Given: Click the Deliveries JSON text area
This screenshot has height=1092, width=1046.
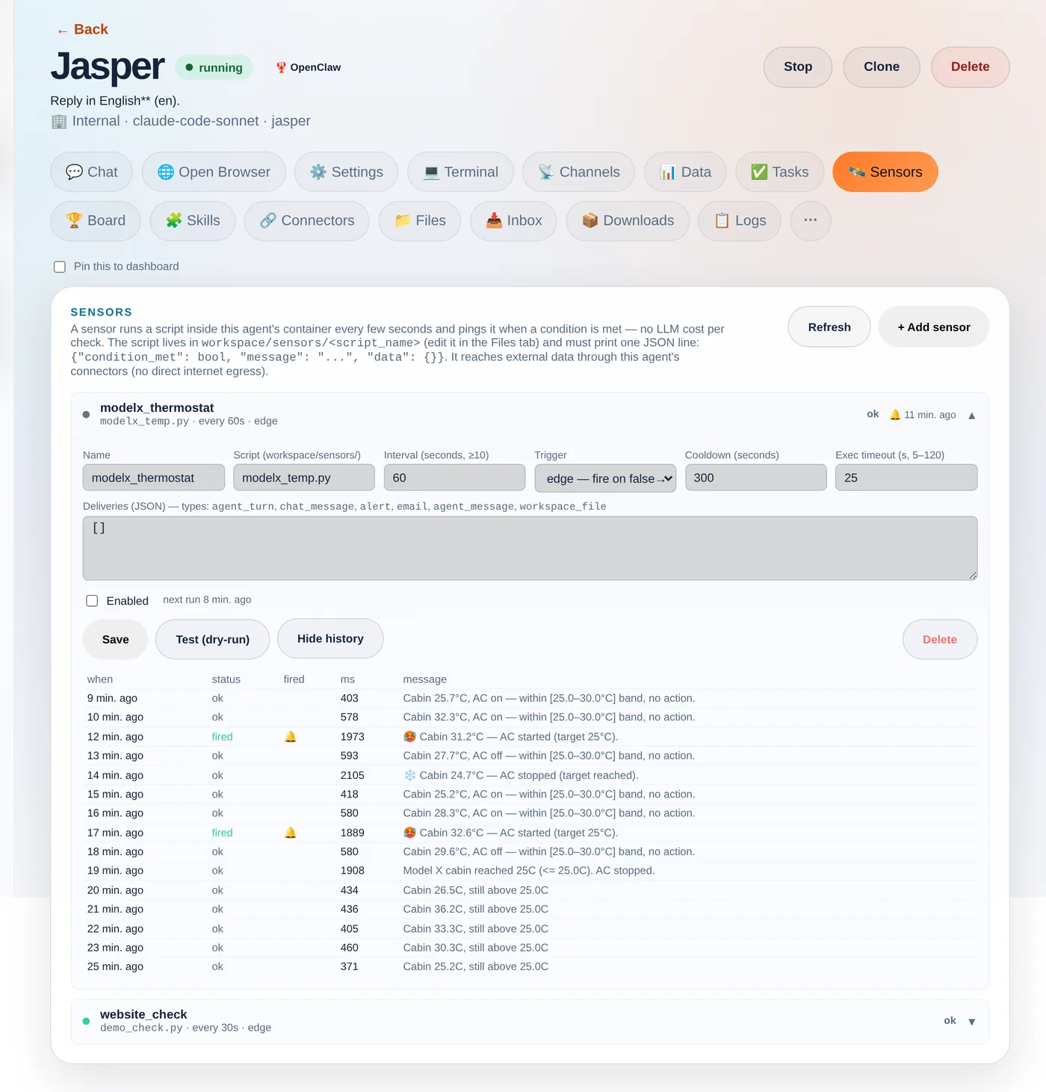Looking at the screenshot, I should pos(530,548).
